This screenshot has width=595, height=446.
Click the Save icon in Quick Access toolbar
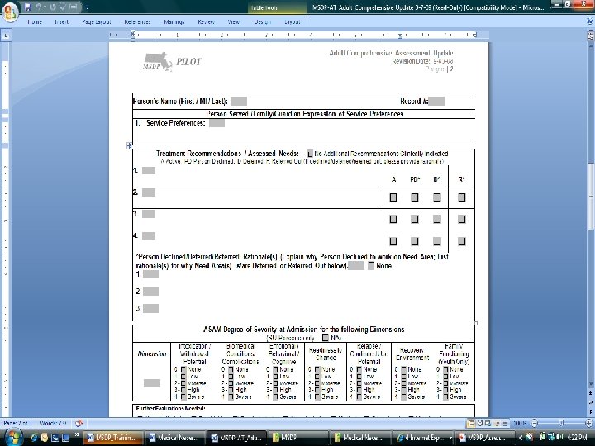(x=28, y=7)
